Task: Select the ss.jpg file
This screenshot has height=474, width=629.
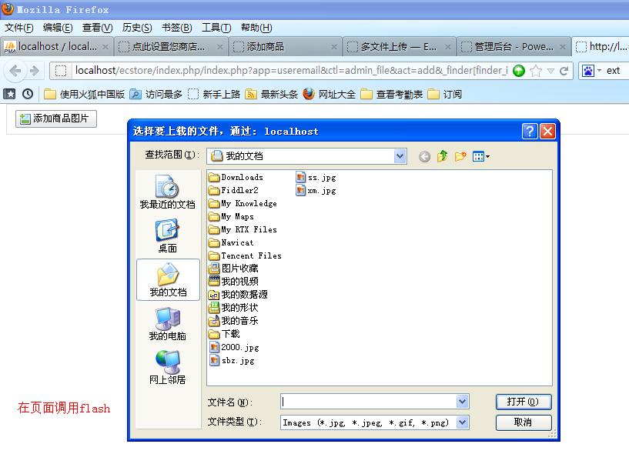Action: pyautogui.click(x=316, y=178)
